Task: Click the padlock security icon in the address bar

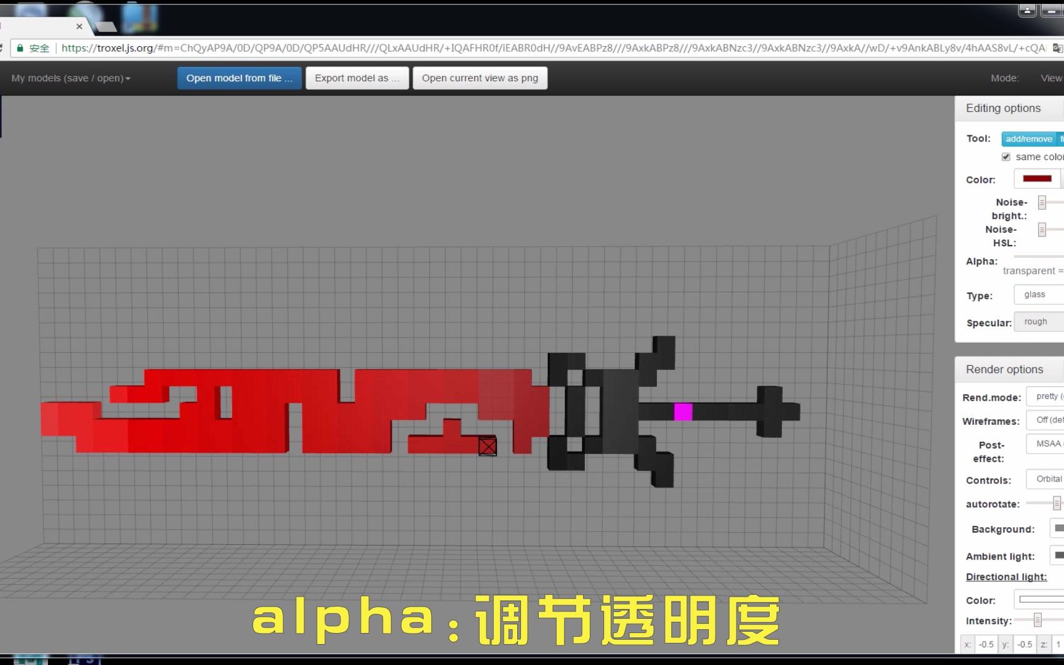Action: pos(19,48)
